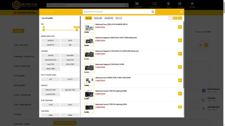Viewport: 225px width, 126px height.
Task: Sort by Giá thấp nhất tab
Action: [x=109, y=18]
